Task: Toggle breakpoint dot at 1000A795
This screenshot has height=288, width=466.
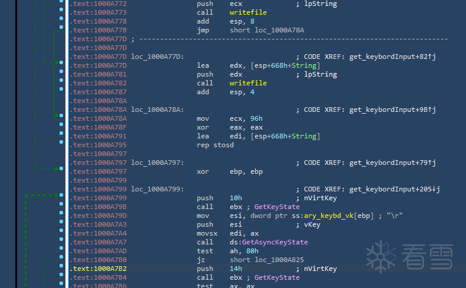Action: coord(61,142)
